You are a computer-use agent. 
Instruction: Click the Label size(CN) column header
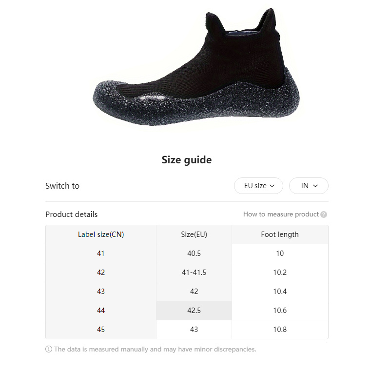[x=101, y=234]
